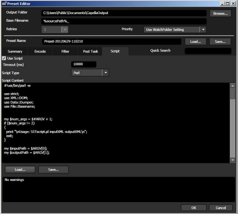Click the Quick Search box

click(x=208, y=51)
